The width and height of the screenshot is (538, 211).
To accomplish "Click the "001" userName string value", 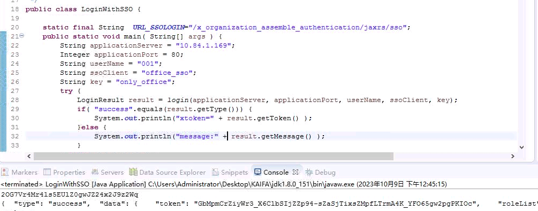I will point(148,64).
